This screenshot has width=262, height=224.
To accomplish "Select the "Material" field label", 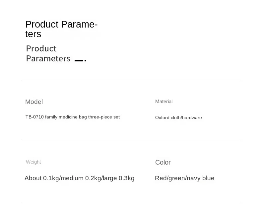I will (x=164, y=102).
